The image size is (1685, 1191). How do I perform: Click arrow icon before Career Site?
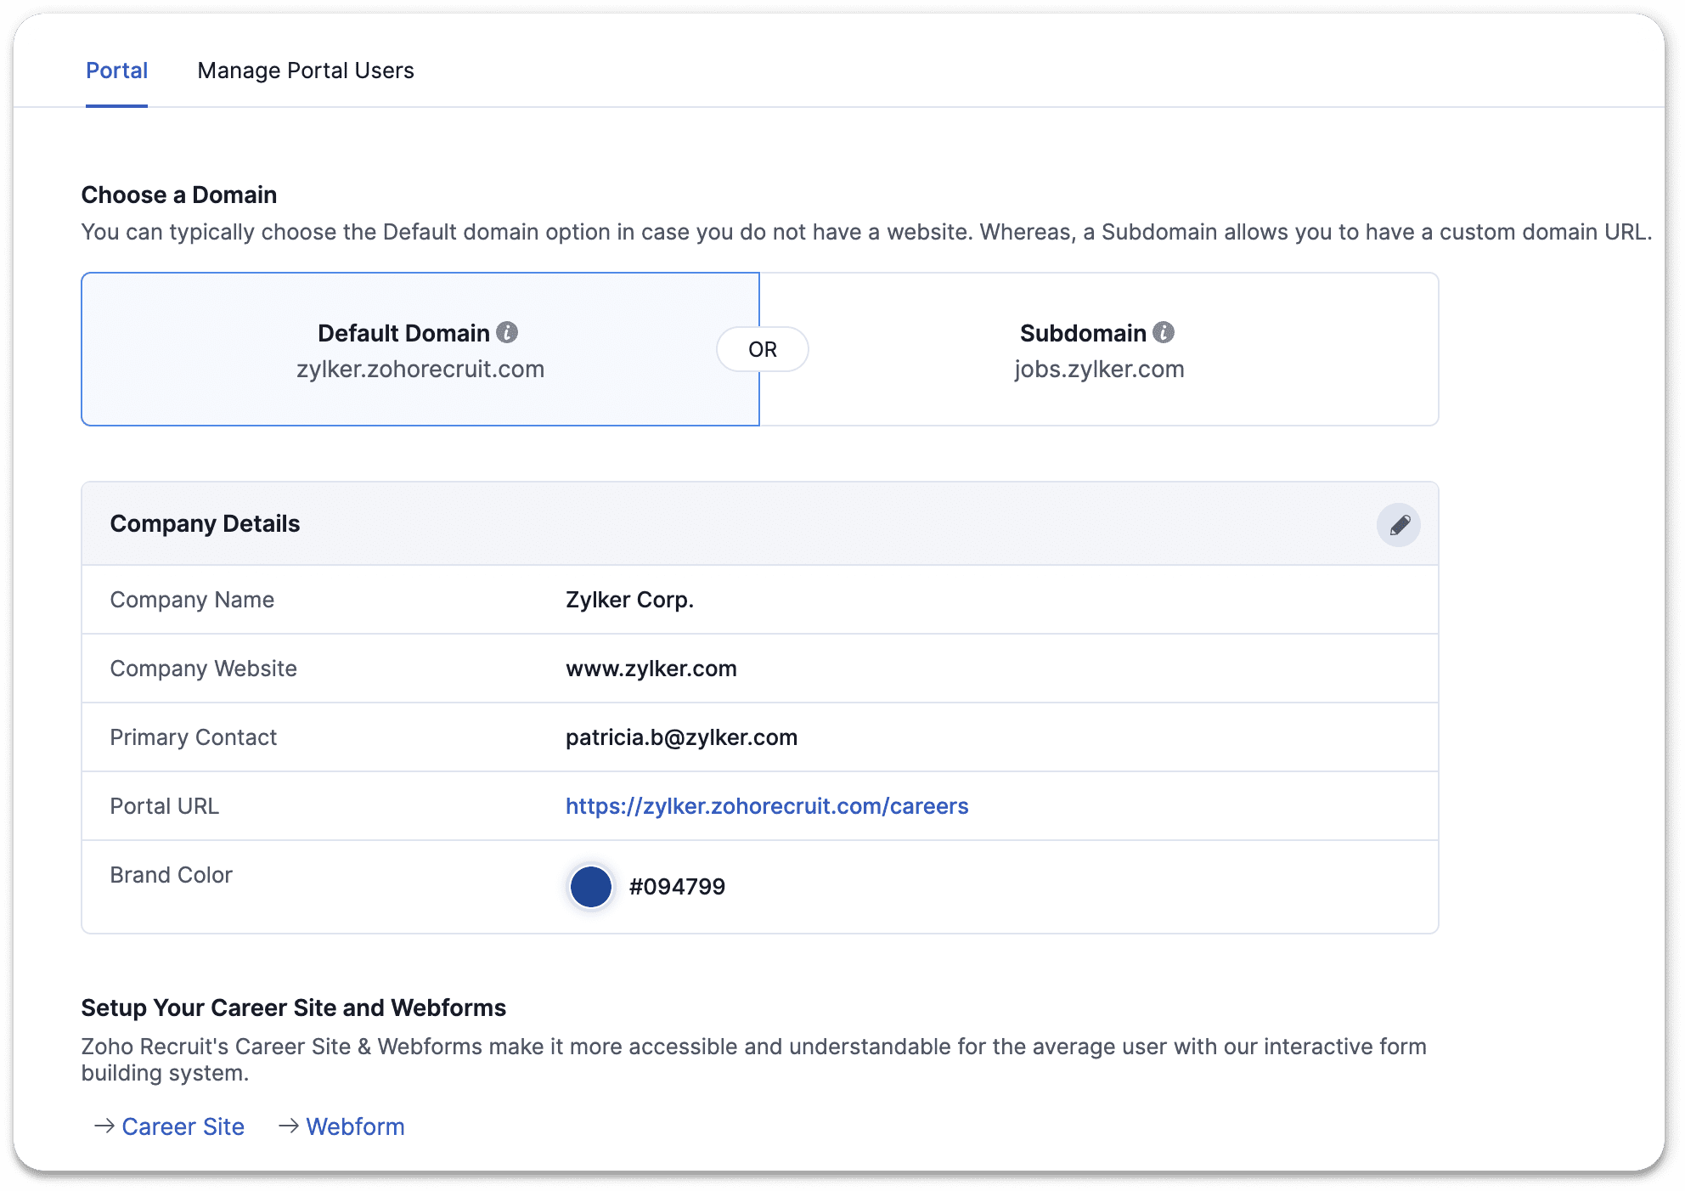tap(104, 1126)
